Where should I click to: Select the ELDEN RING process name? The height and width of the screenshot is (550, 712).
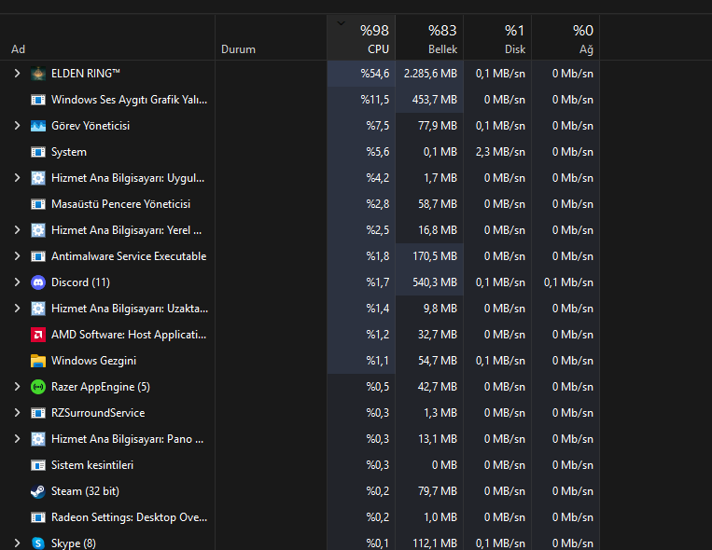point(85,74)
